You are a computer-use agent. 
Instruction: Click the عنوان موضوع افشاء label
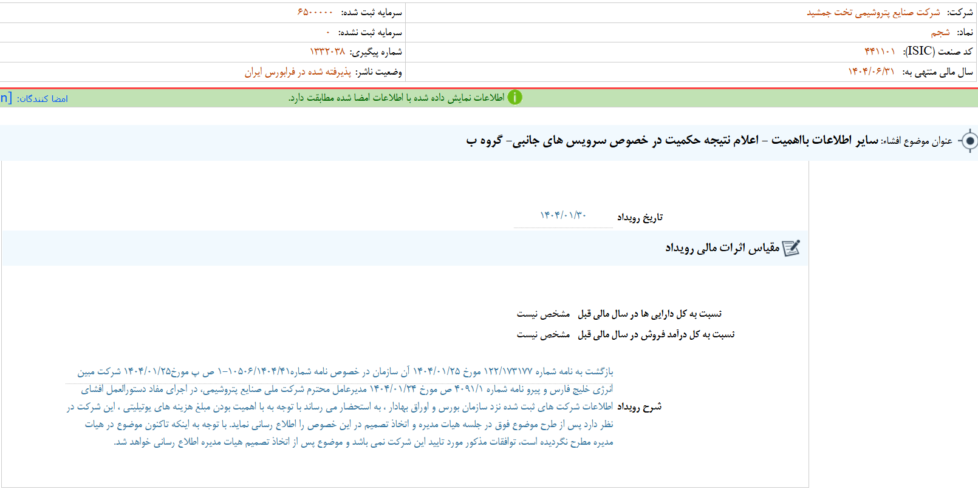coord(917,141)
